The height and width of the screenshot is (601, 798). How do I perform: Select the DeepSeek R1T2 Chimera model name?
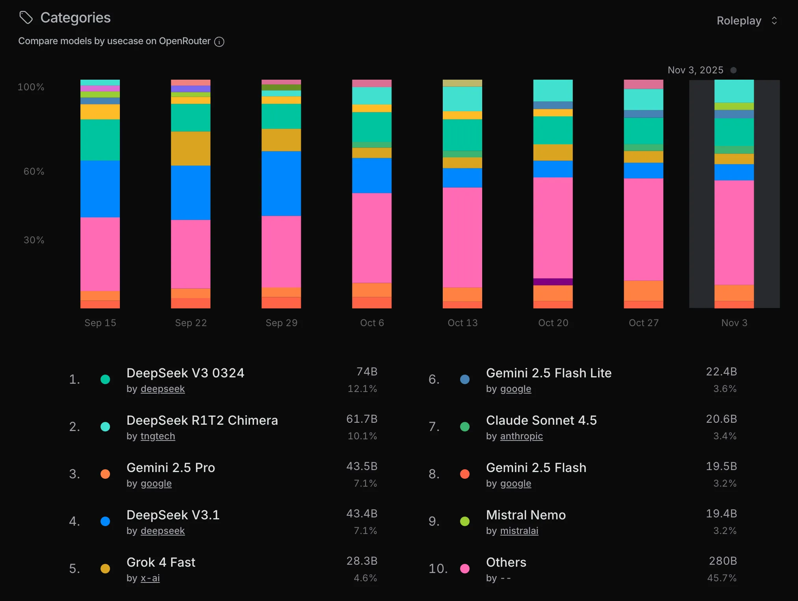[x=202, y=420]
